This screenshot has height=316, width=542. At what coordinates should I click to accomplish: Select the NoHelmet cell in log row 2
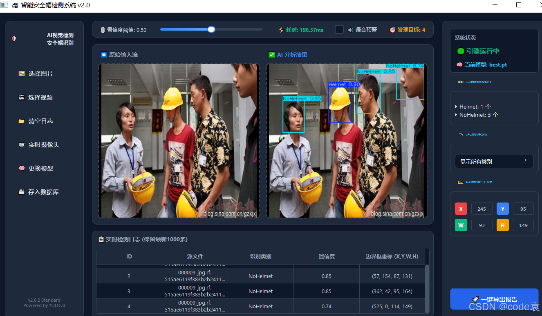click(261, 276)
